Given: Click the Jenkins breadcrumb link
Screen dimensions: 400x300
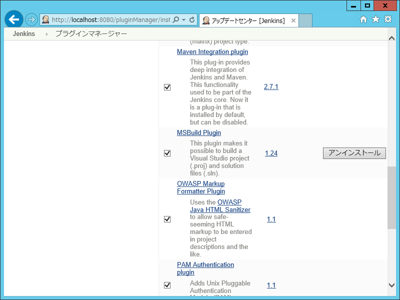Looking at the screenshot, I should click(x=24, y=33).
